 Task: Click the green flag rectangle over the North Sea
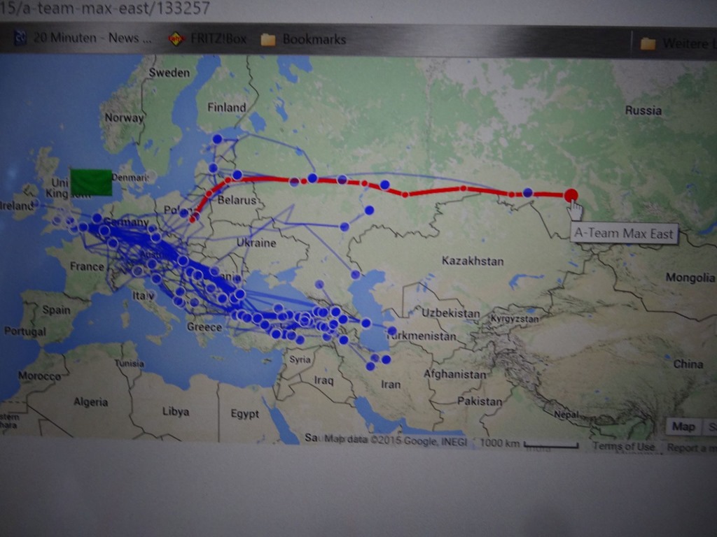91,182
